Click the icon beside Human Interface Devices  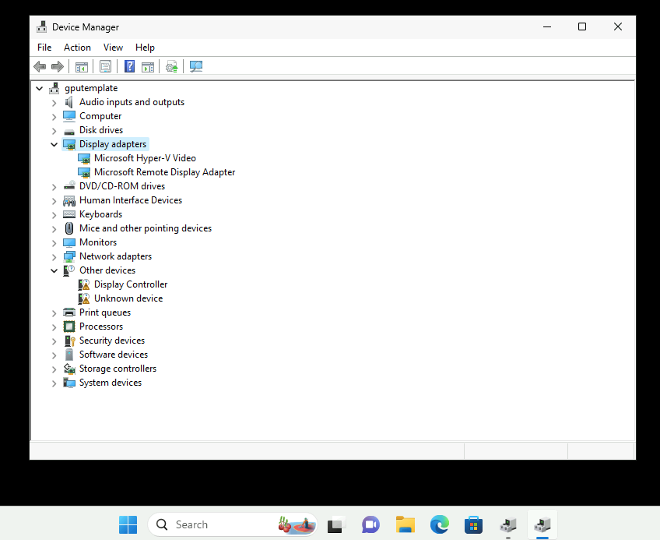69,200
